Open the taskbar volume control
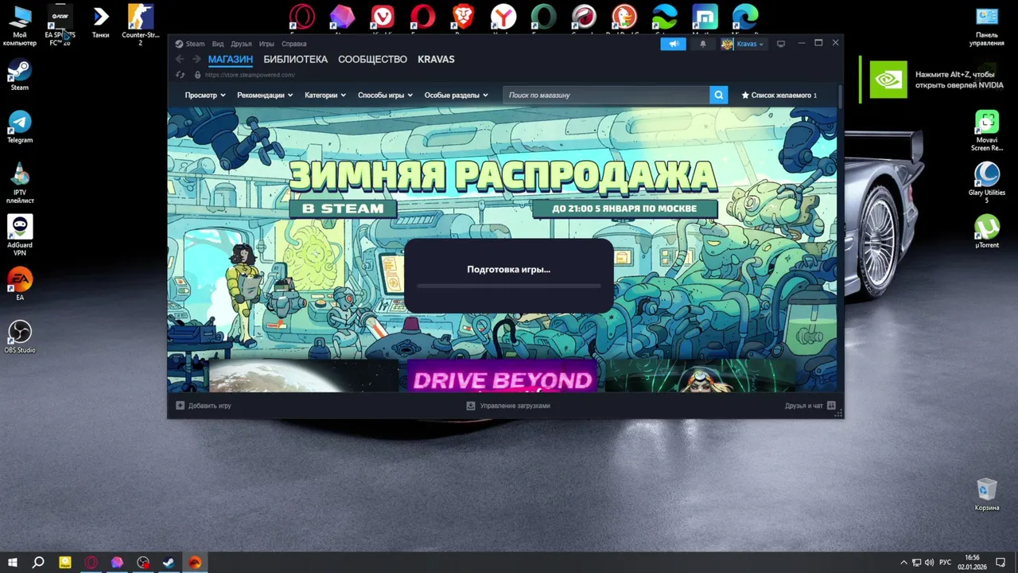1018x573 pixels. point(929,563)
